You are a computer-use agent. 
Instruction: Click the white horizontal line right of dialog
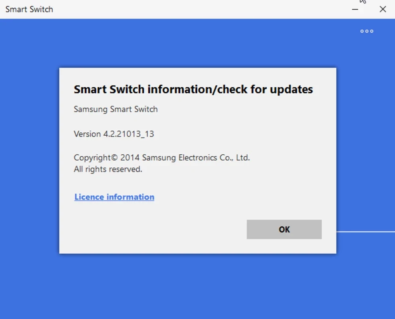point(366,231)
